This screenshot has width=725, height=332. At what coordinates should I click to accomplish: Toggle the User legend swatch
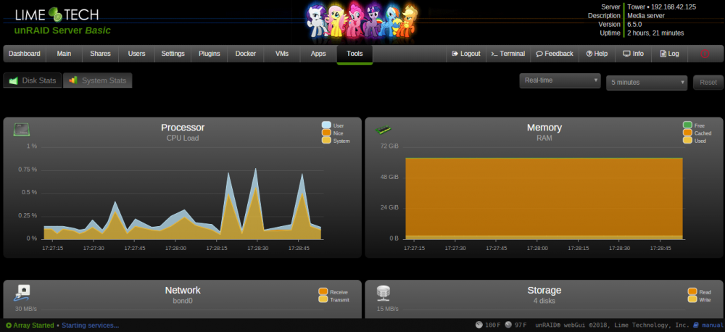click(326, 125)
